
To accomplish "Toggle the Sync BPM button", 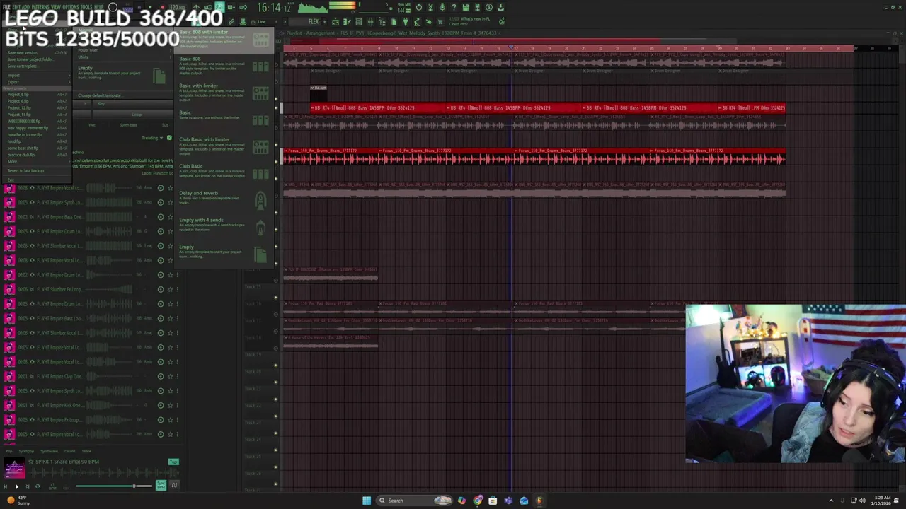I will pyautogui.click(x=161, y=486).
